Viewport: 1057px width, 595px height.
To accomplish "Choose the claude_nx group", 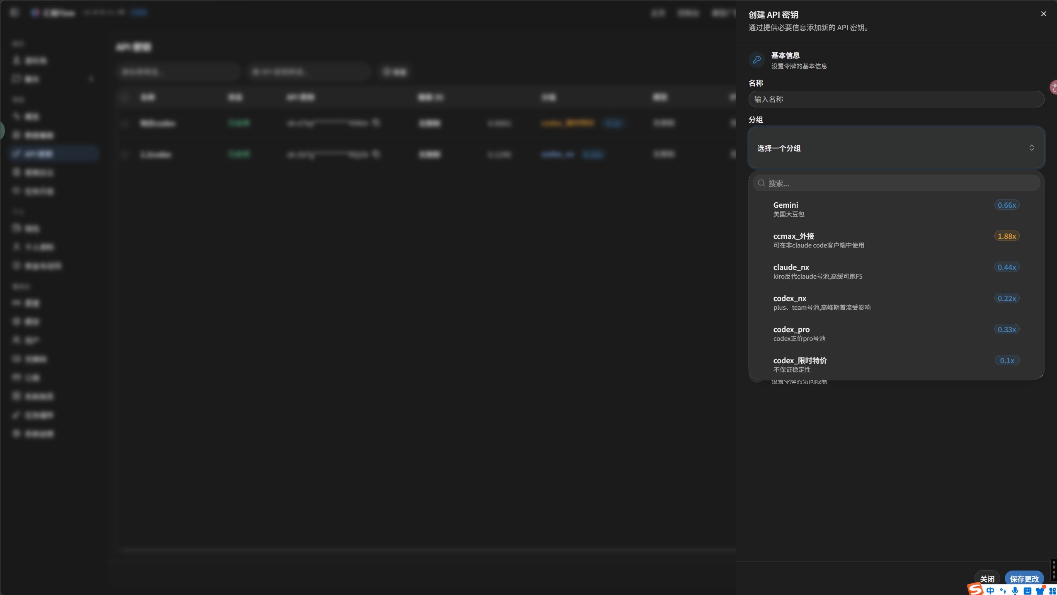I will [896, 271].
